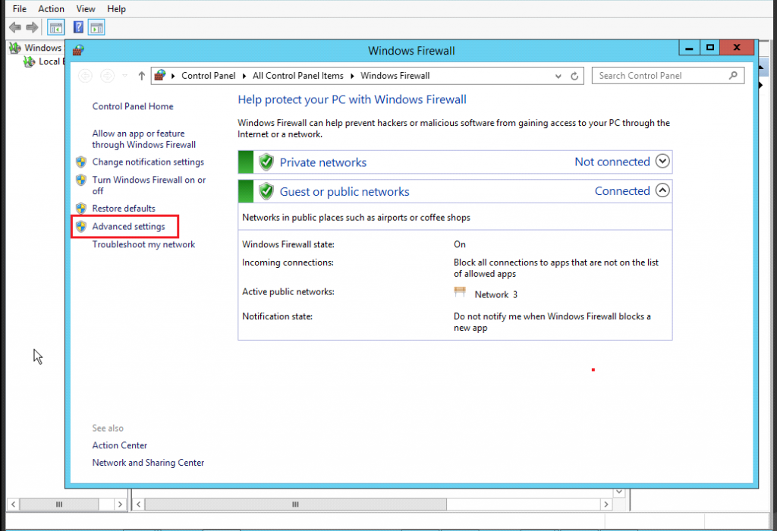Viewport: 777px width, 531px height.
Task: Select the Windows tree node in console
Action: [36, 48]
